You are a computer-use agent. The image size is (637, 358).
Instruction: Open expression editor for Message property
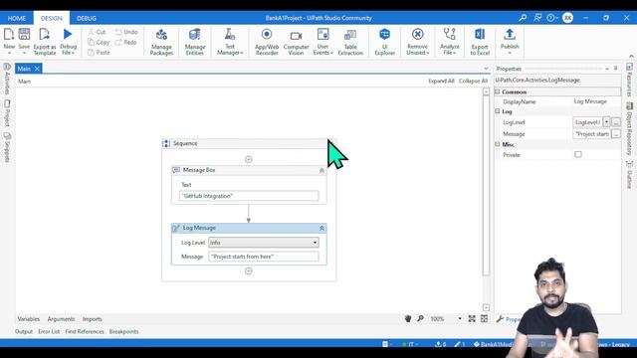click(x=616, y=133)
